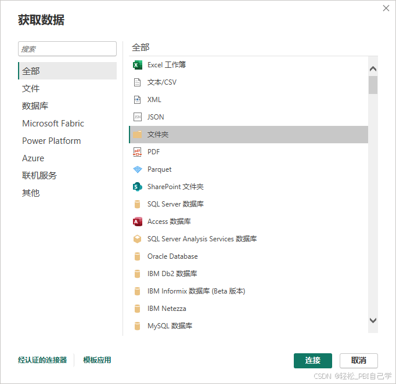Screen dimensions: 396x384
Task: Click the Excel workbook icon
Action: coord(138,65)
